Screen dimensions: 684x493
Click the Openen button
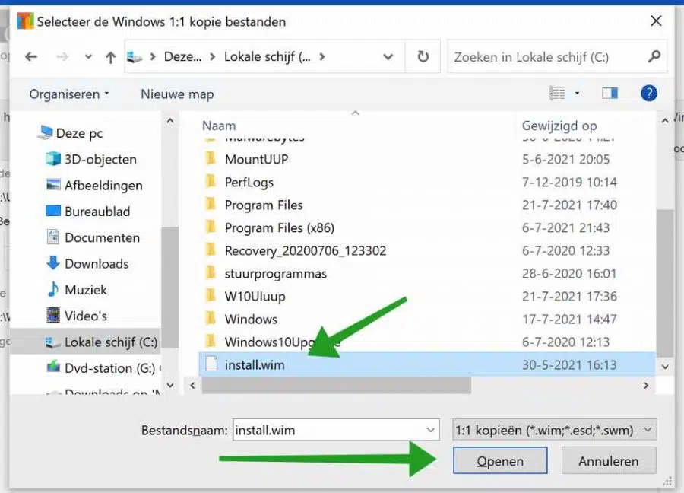point(500,461)
